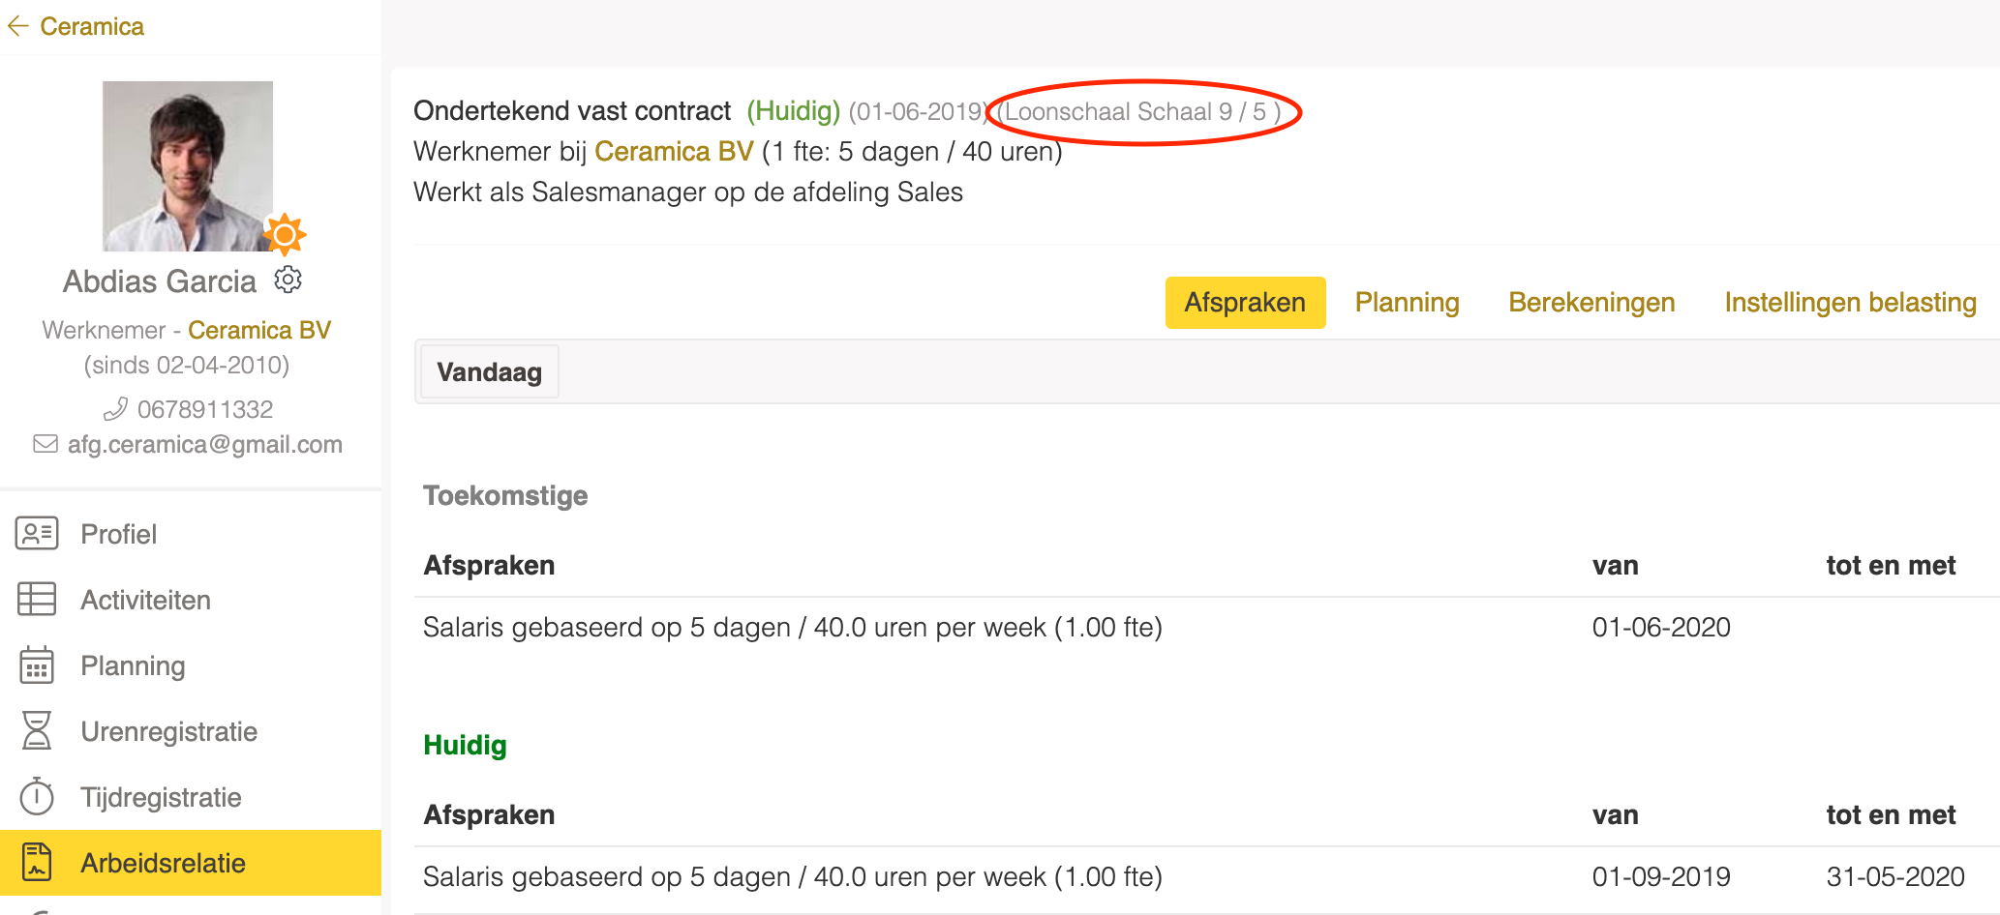The image size is (2000, 915).
Task: Click the Planning calendar icon in sidebar
Action: tap(37, 665)
